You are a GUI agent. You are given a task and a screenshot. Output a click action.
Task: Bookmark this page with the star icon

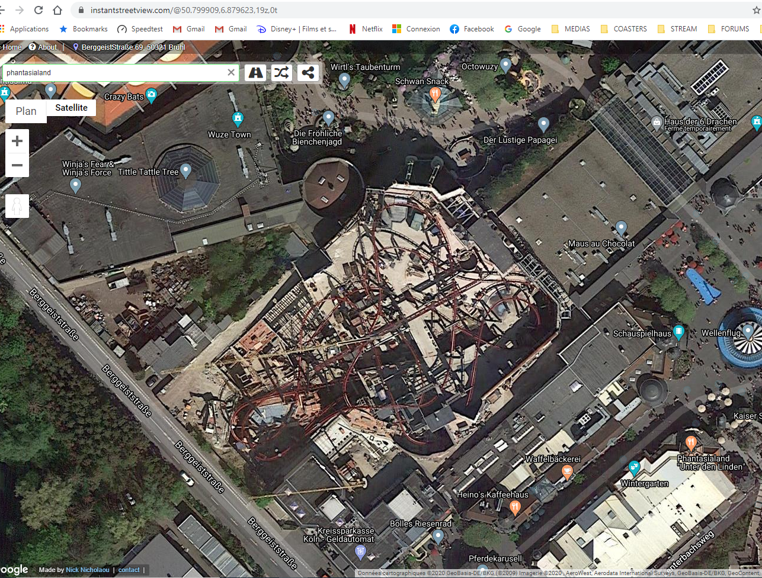coord(756,10)
